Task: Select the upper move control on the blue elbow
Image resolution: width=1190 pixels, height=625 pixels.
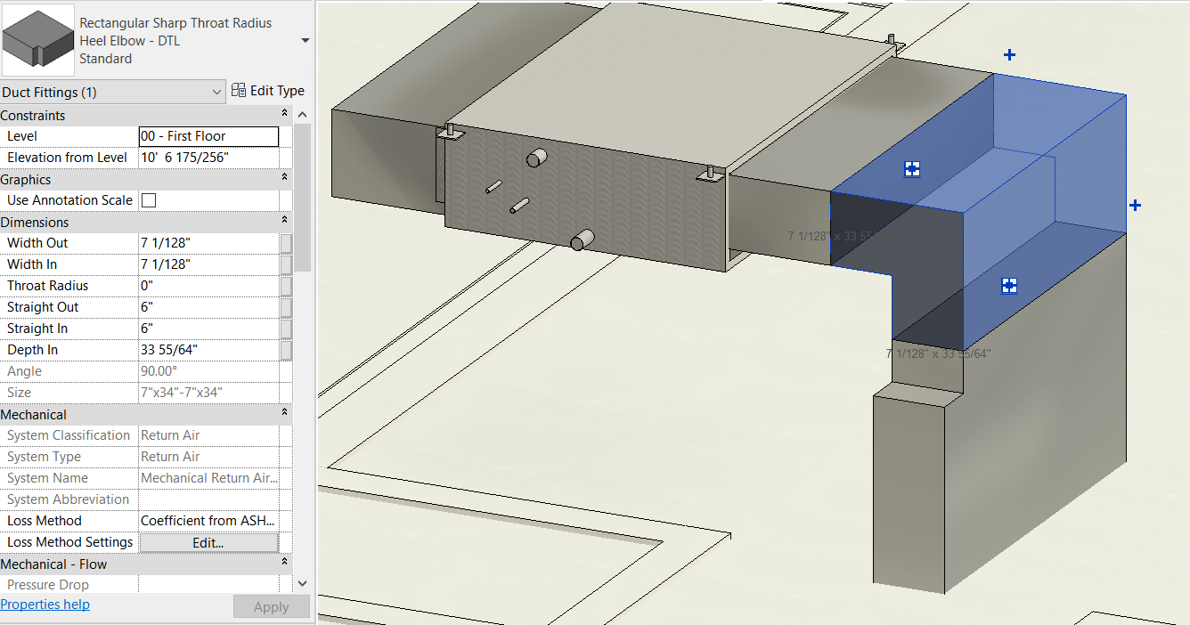Action: pos(911,167)
